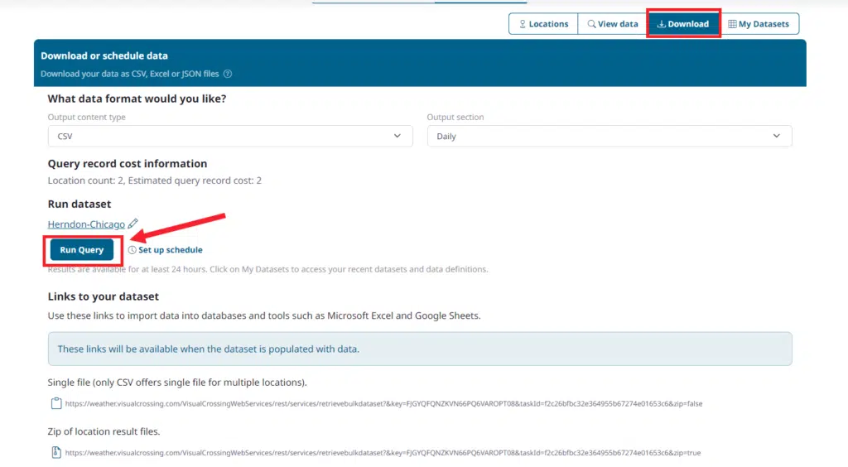Click the download arrow icon in Download tab

pos(661,24)
